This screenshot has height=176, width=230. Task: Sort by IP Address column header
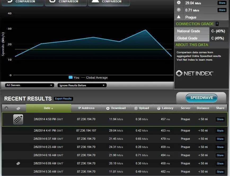[x=86, y=108]
